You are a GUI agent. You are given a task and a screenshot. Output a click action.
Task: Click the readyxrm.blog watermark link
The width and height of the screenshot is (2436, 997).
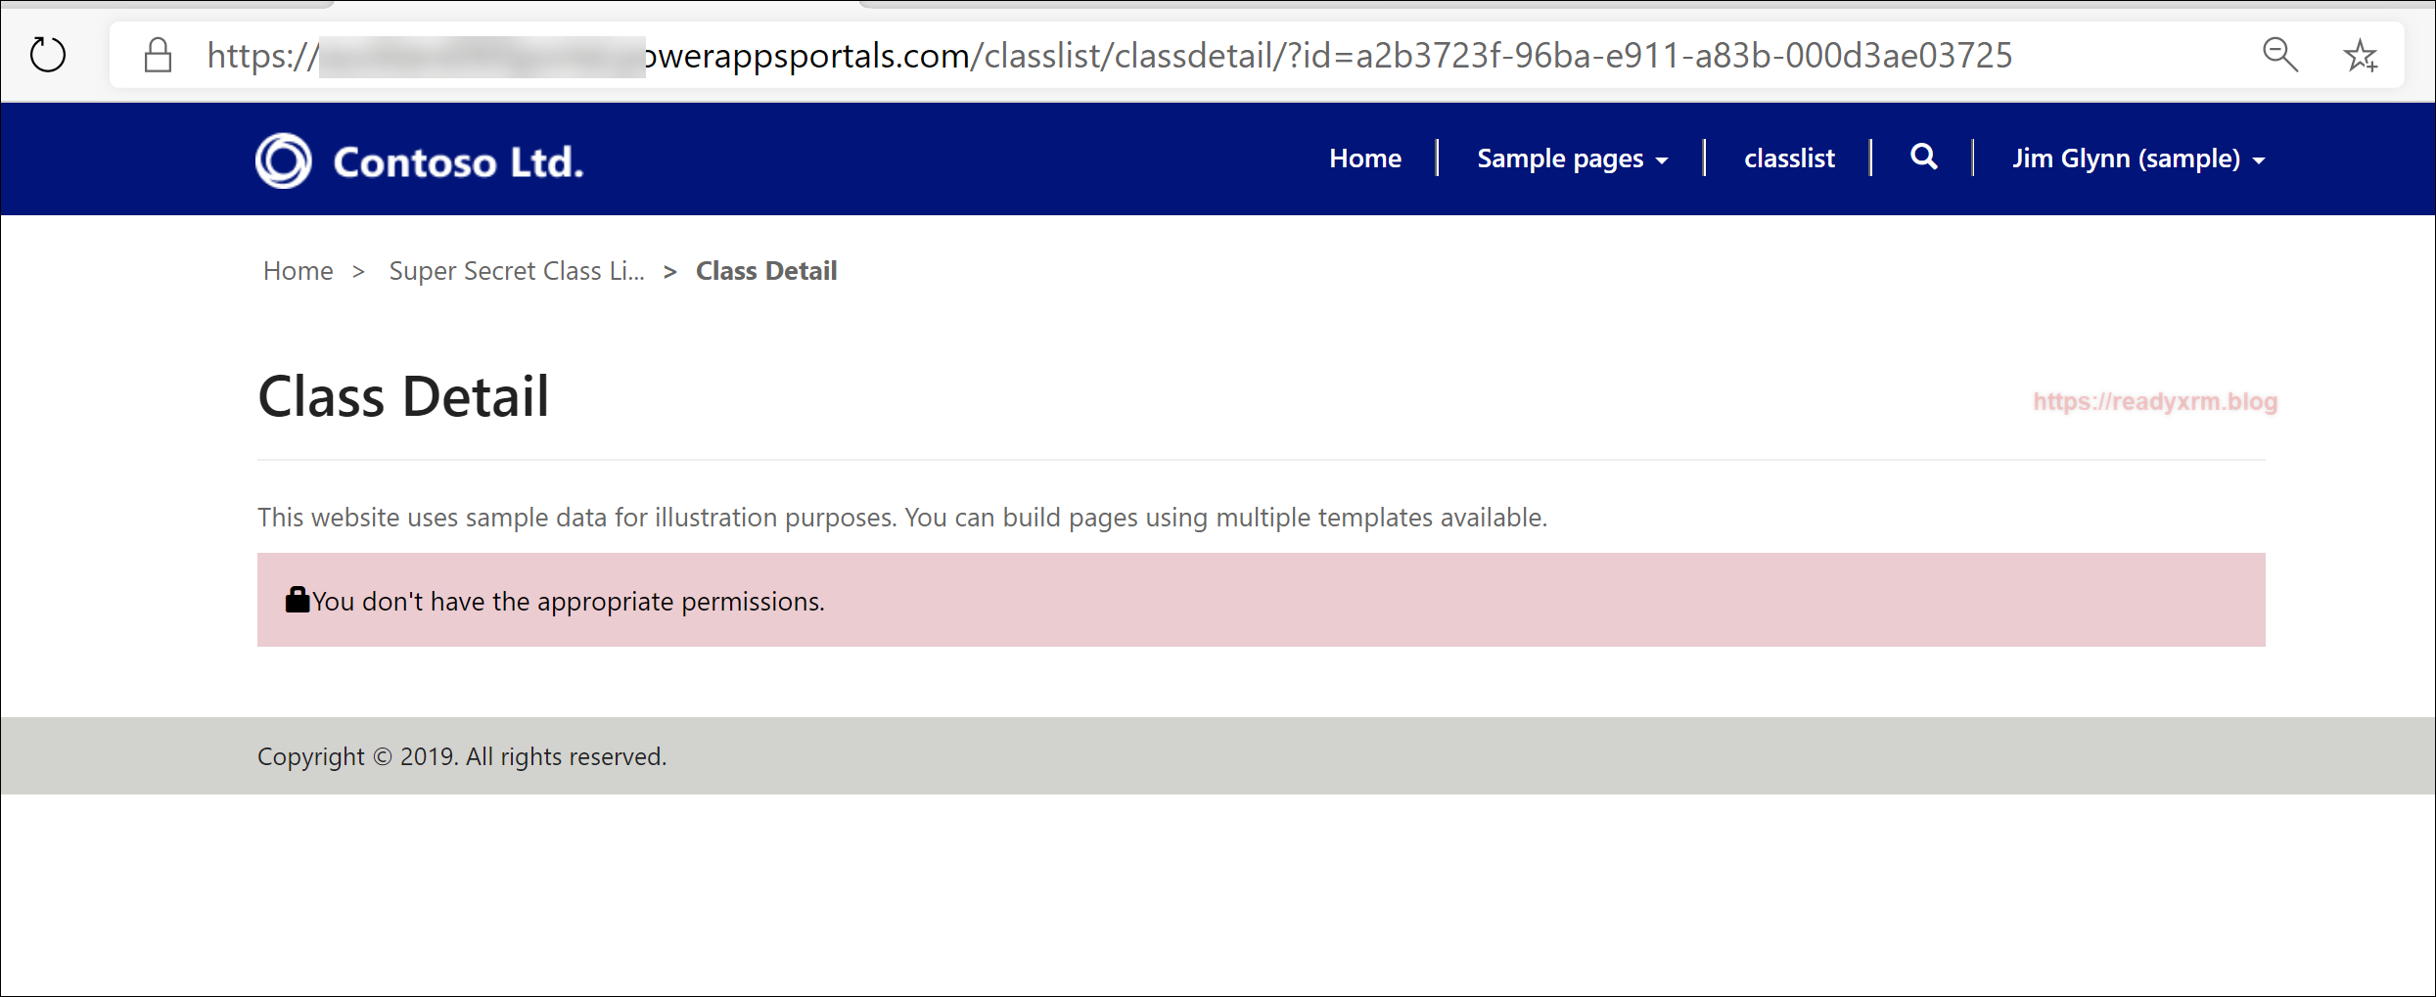point(2154,401)
